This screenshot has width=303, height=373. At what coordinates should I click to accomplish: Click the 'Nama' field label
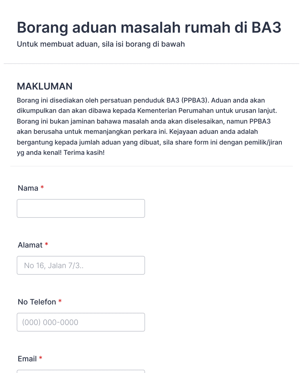28,188
